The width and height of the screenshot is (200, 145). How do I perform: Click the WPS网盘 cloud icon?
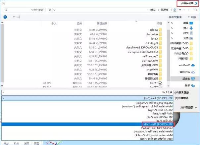coord(193,72)
